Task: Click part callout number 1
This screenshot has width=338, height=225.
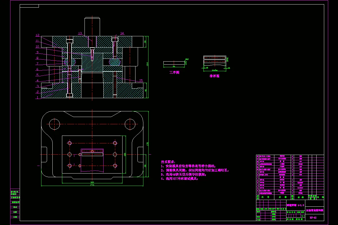Action: click(x=37, y=97)
